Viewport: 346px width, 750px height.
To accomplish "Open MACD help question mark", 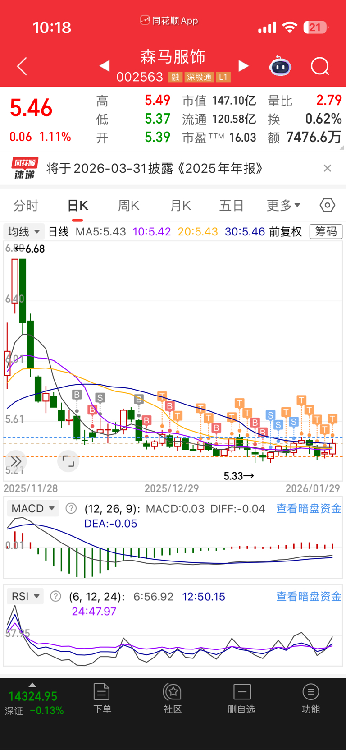I will 71,509.
